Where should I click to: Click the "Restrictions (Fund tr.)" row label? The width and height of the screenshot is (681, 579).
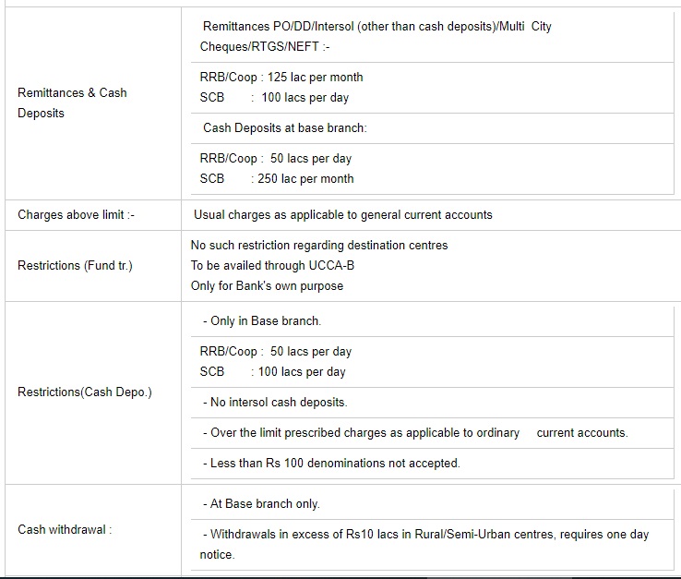tap(75, 266)
